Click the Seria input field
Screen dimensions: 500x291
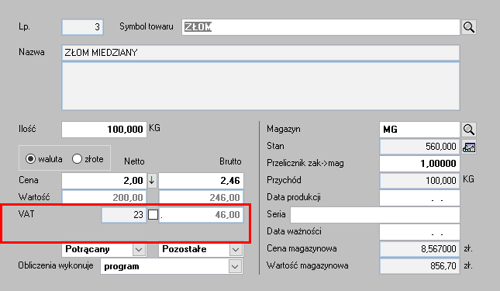(375, 215)
